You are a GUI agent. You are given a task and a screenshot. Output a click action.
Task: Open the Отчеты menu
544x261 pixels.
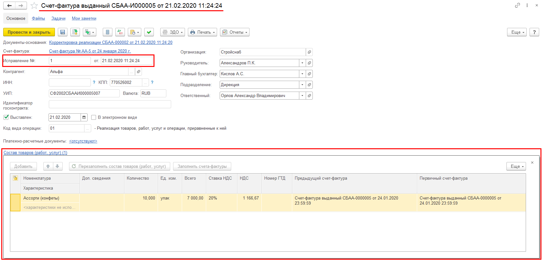tap(235, 32)
